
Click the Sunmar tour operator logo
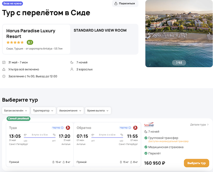pyautogui.click(x=149, y=125)
